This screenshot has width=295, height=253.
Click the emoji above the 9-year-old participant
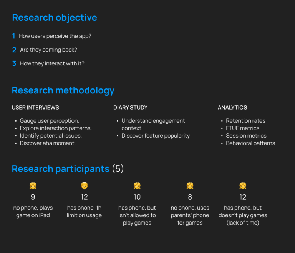33,186
